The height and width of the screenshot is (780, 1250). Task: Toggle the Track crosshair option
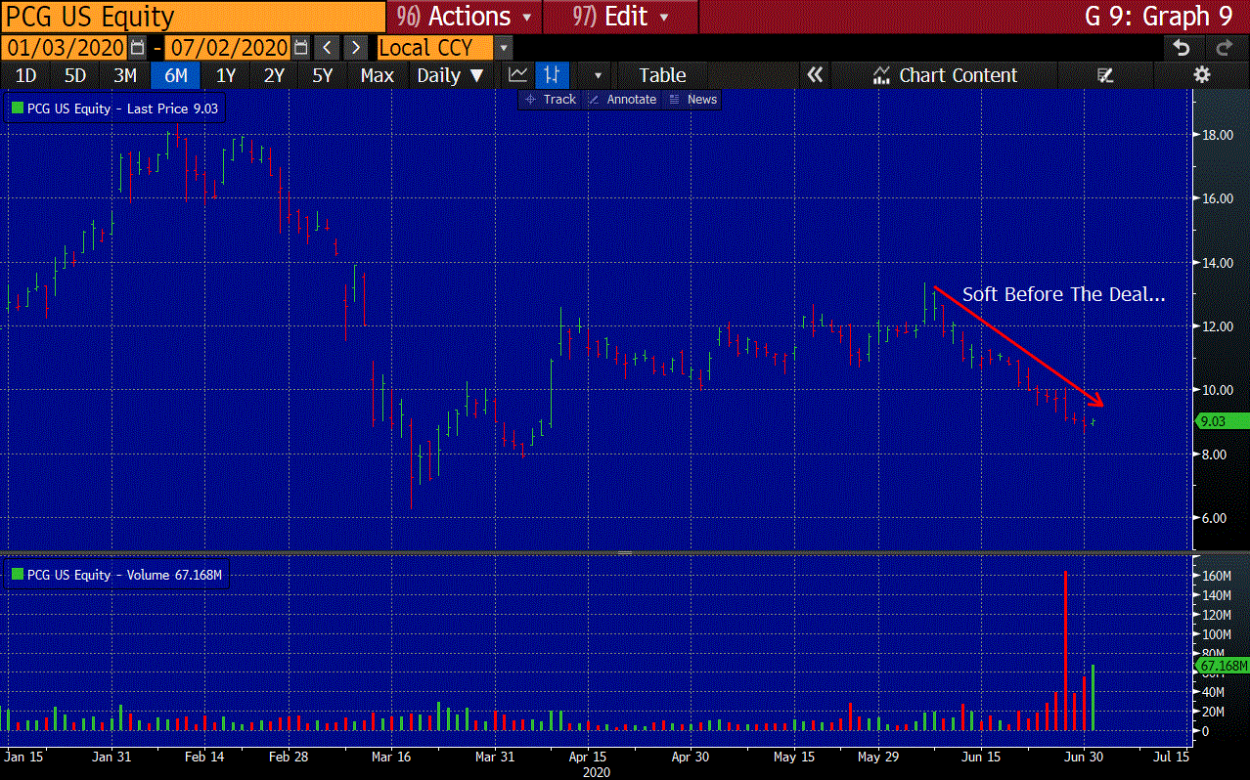point(551,100)
